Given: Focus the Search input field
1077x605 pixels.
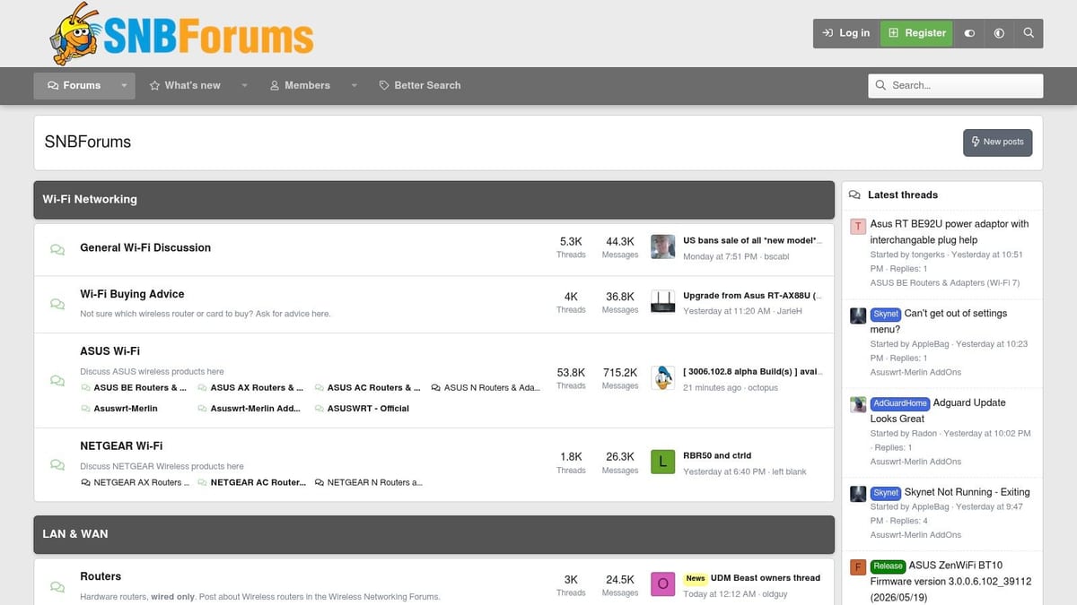Looking at the screenshot, I should [956, 85].
